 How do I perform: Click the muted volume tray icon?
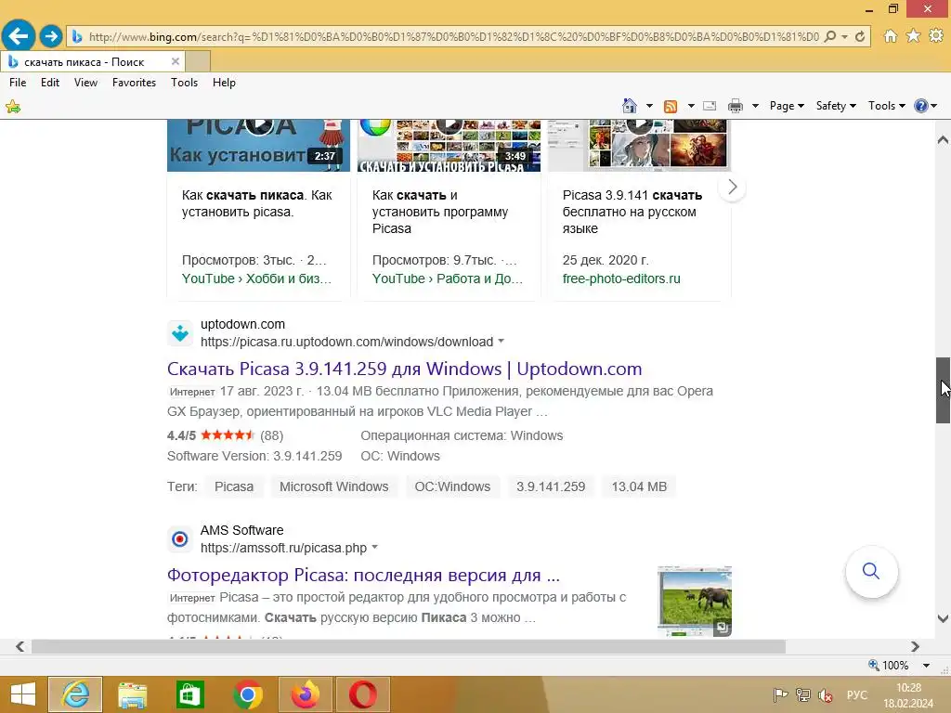(x=826, y=695)
